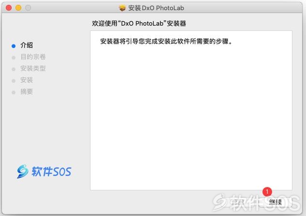Click the welcome heading 欢迎使用 DxO PhotoLab 安装器
The image size is (306, 216).
(139, 23)
